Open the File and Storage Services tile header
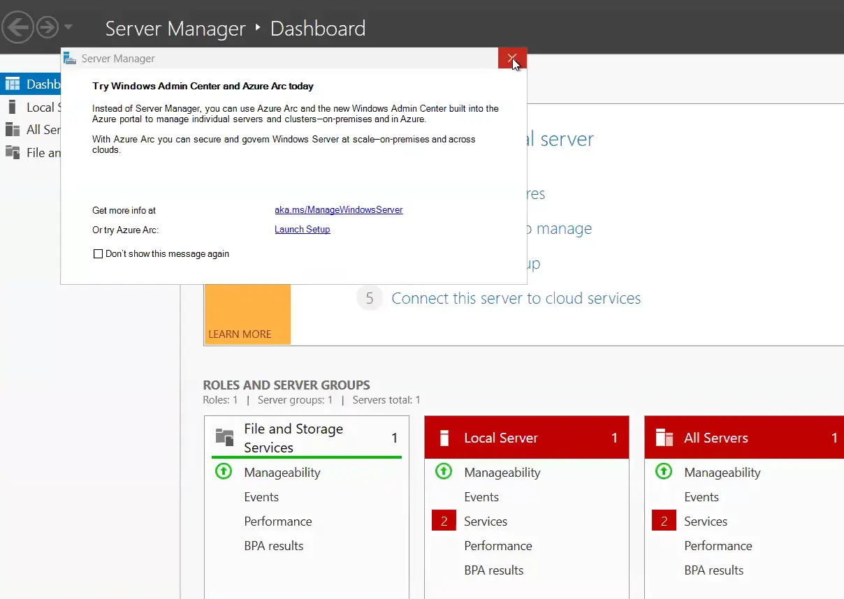Image resolution: width=844 pixels, height=599 pixels. [x=293, y=438]
